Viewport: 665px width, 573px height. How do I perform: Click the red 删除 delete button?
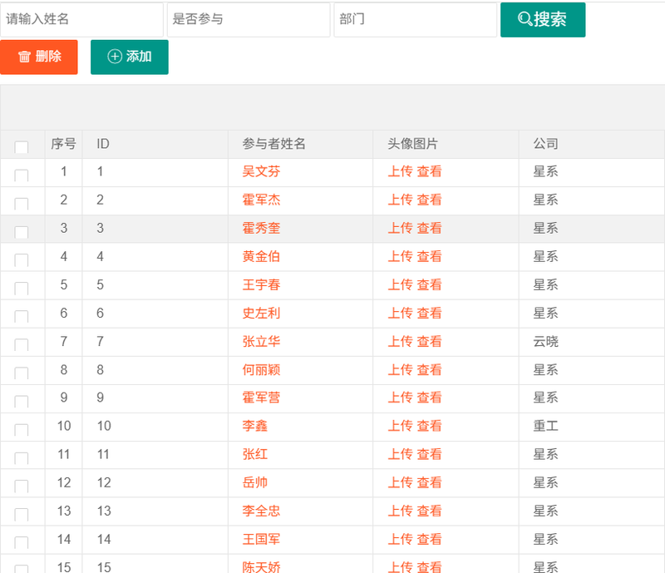[39, 57]
